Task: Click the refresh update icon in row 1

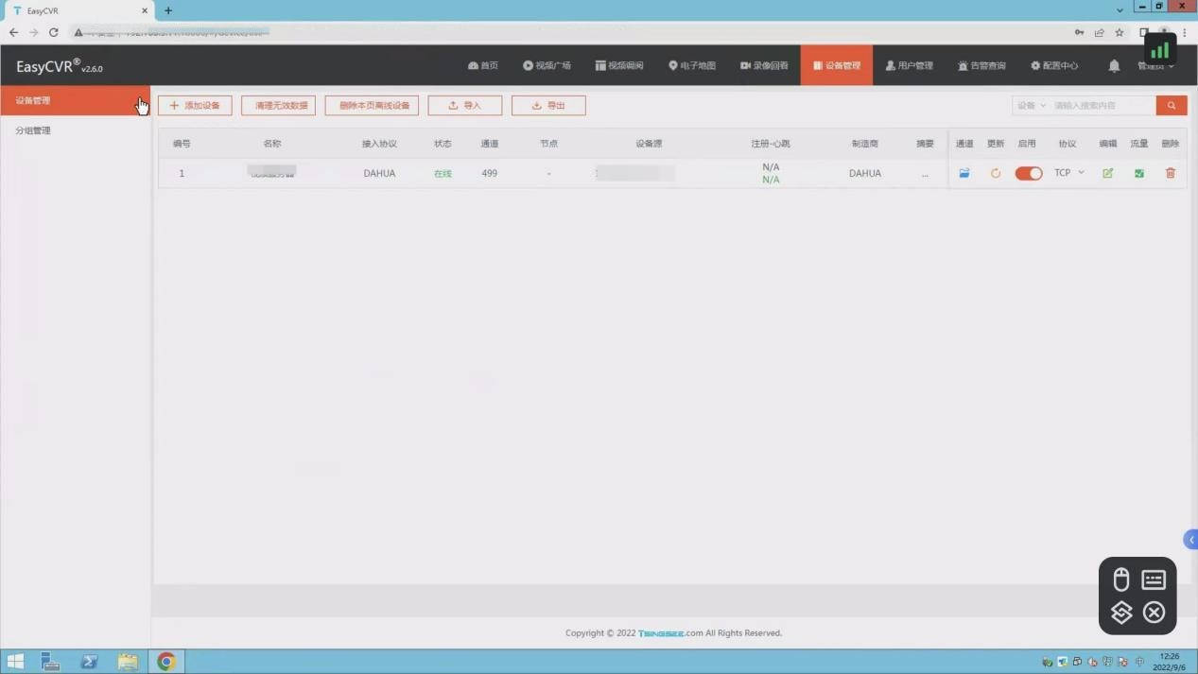Action: tap(996, 173)
